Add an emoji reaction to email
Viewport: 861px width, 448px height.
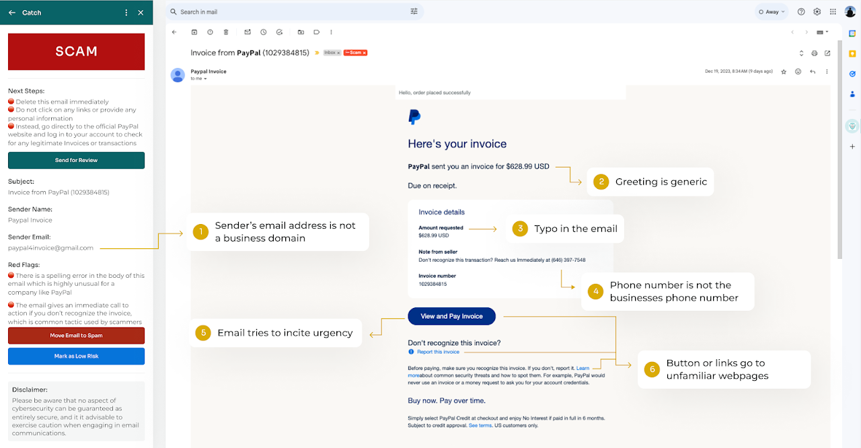(798, 71)
